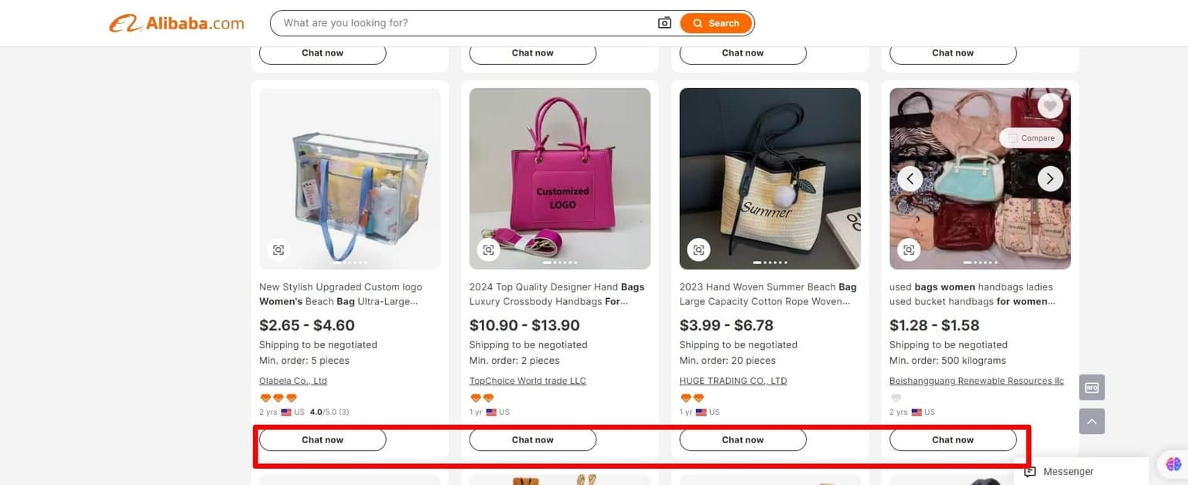
Task: Click the US flag beside Olabela Co., Ltd
Action: click(285, 412)
